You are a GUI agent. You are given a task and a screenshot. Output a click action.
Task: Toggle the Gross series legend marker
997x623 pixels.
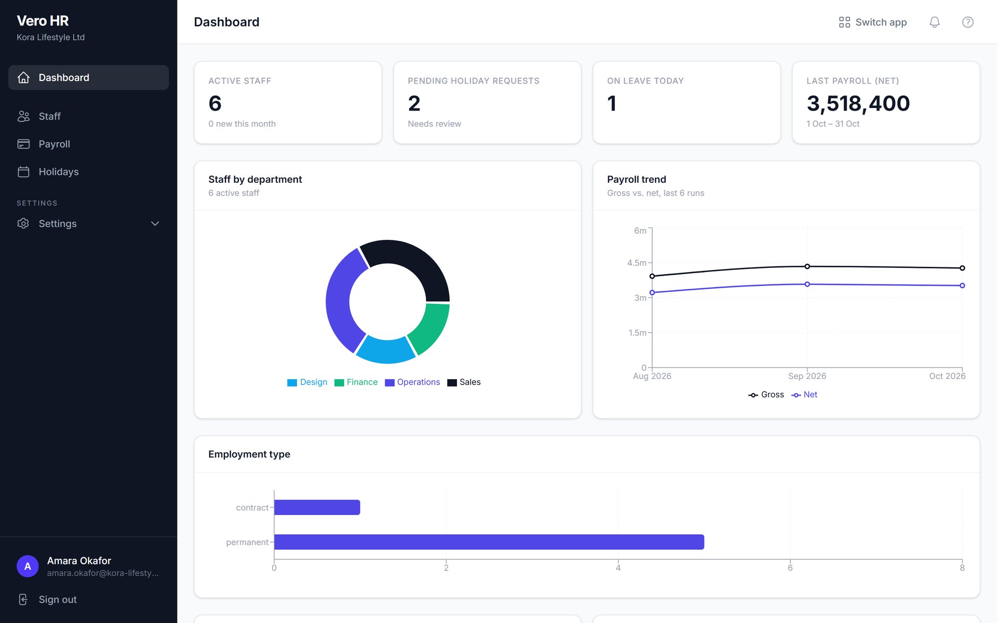753,395
